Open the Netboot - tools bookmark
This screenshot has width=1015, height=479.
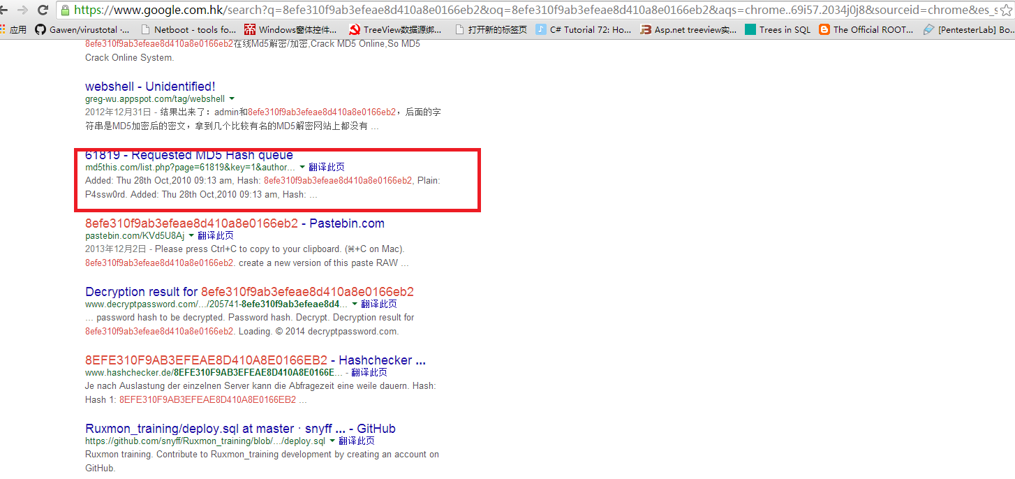188,29
